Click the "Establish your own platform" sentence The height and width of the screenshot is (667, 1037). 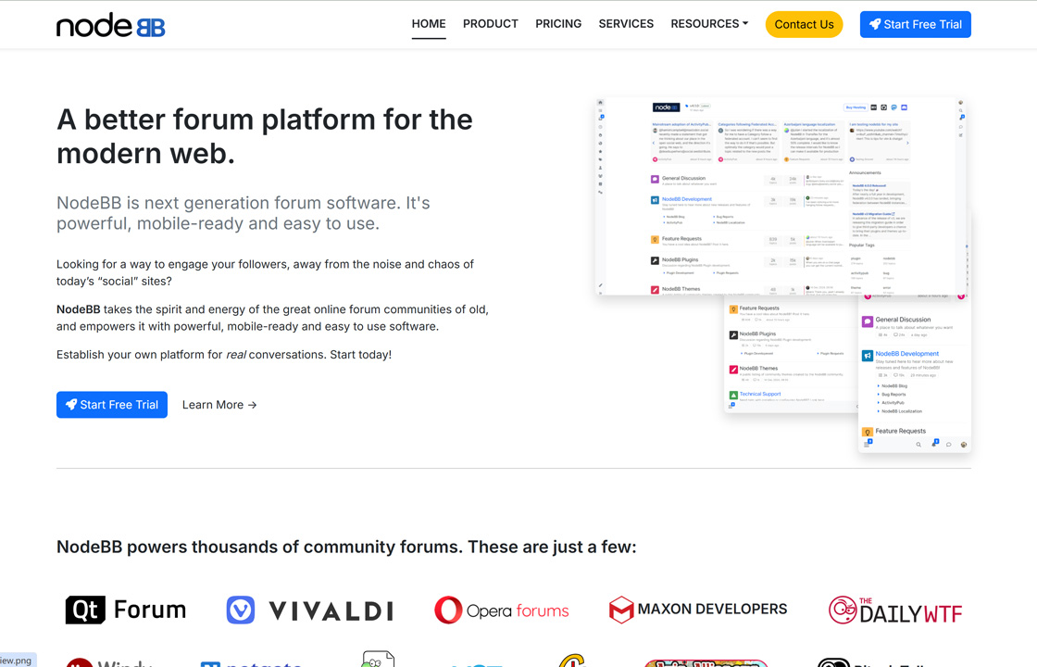(224, 355)
